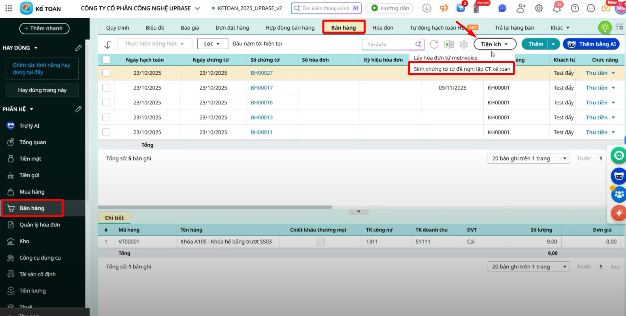Click the refresh list icon
Viewport: 626px width, 316px height.
[434, 44]
